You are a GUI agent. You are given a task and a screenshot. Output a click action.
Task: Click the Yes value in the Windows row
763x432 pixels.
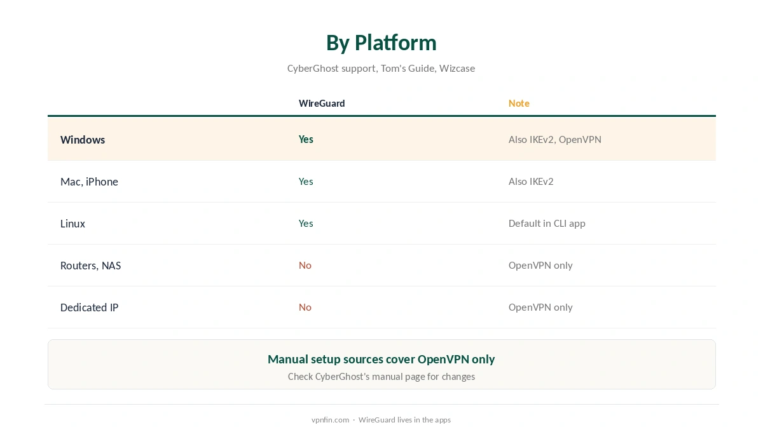tap(306, 139)
